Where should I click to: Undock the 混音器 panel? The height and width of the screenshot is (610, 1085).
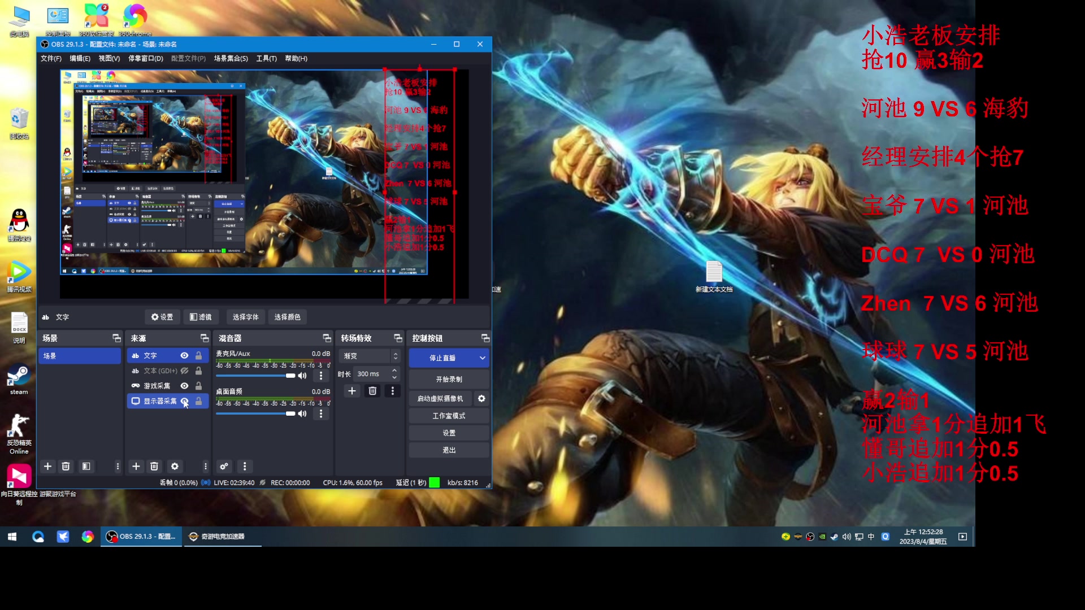[327, 338]
